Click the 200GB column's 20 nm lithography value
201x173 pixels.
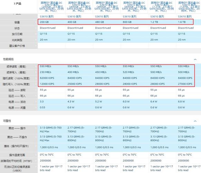[44, 40]
